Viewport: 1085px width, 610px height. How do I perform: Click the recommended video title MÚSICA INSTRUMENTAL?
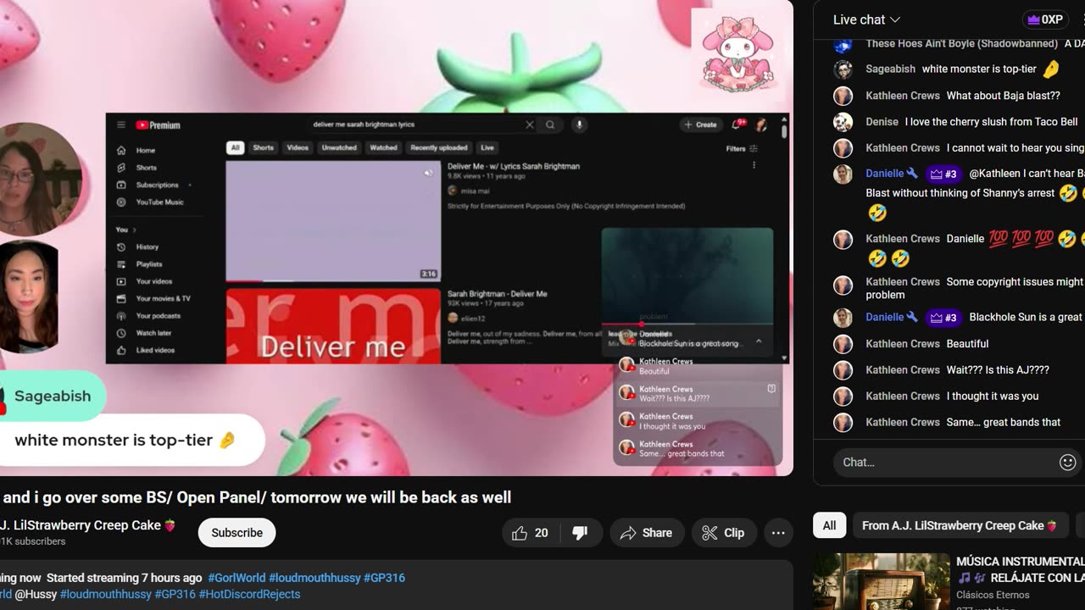(1020, 569)
